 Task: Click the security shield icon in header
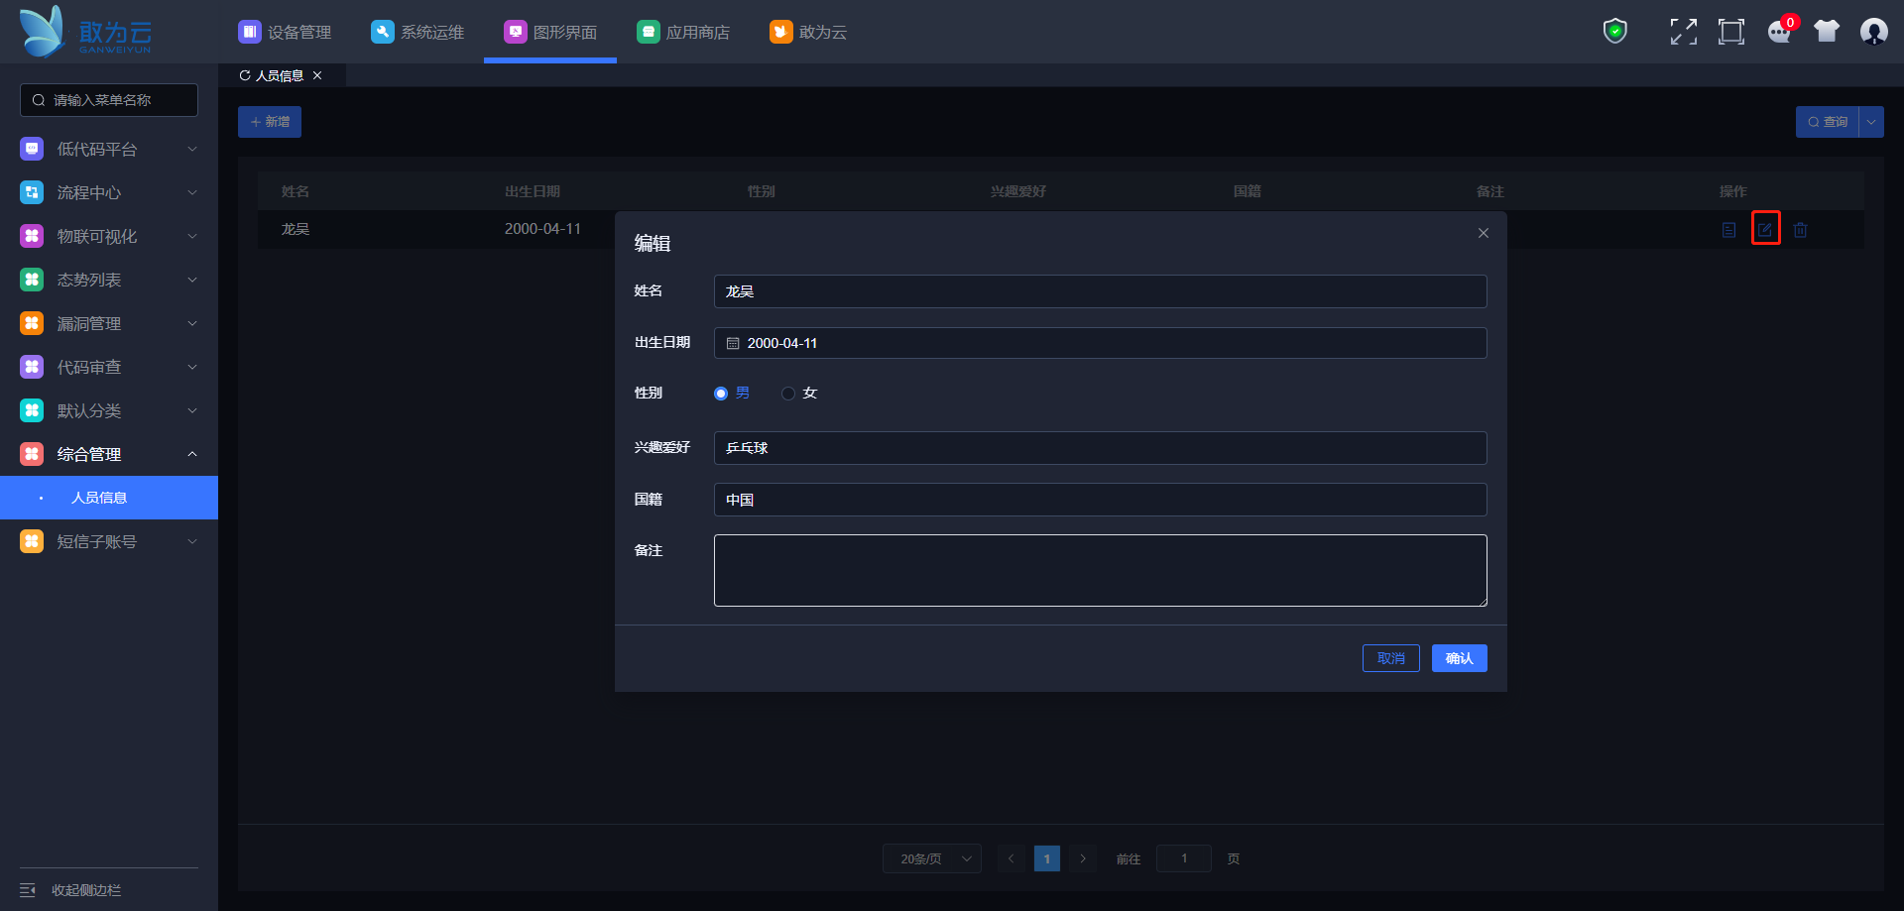coord(1614,32)
